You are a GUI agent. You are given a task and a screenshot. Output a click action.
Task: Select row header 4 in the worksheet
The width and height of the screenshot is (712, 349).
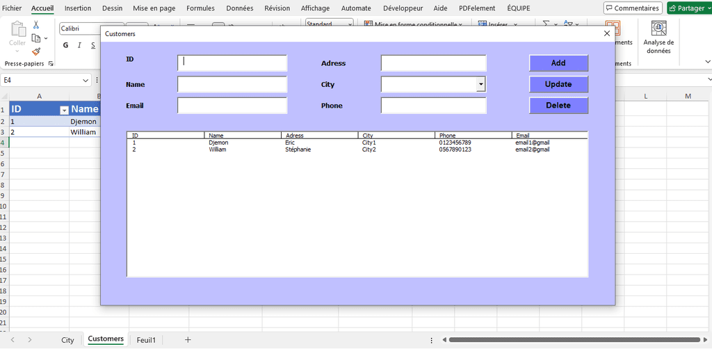click(4, 143)
